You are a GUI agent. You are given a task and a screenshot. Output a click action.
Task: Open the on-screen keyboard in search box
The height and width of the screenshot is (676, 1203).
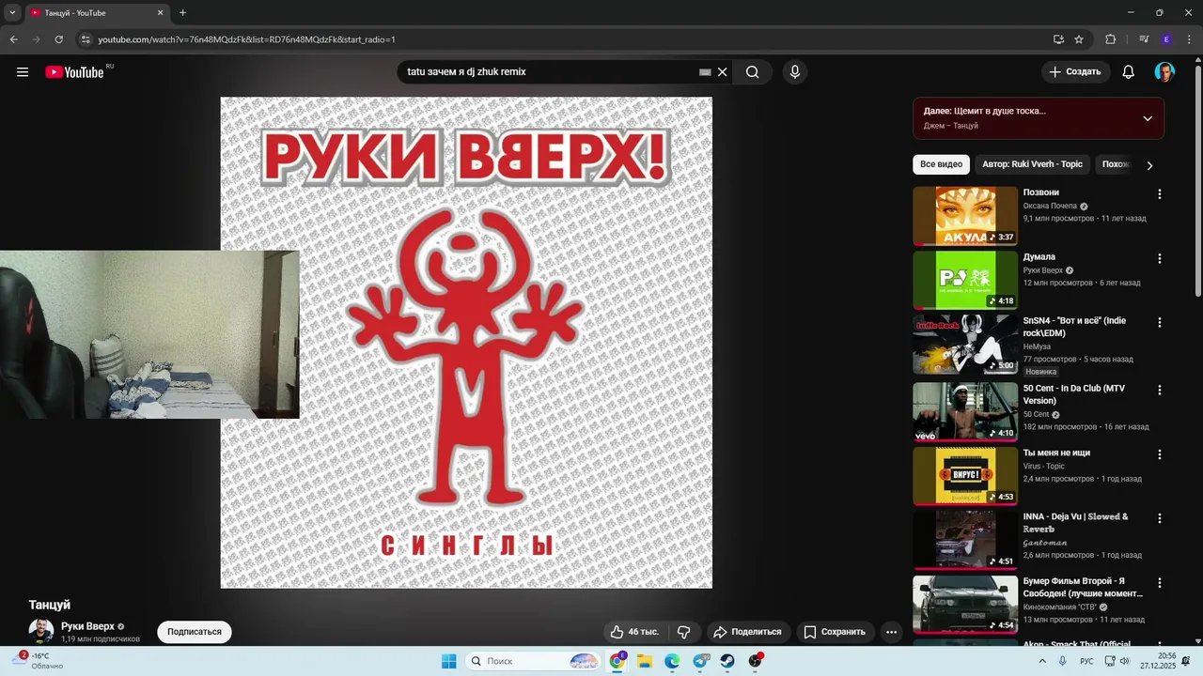click(x=705, y=72)
